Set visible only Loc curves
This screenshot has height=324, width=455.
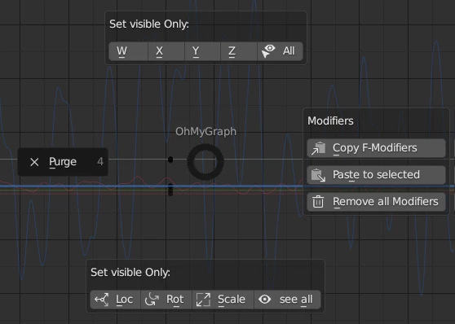(115, 300)
